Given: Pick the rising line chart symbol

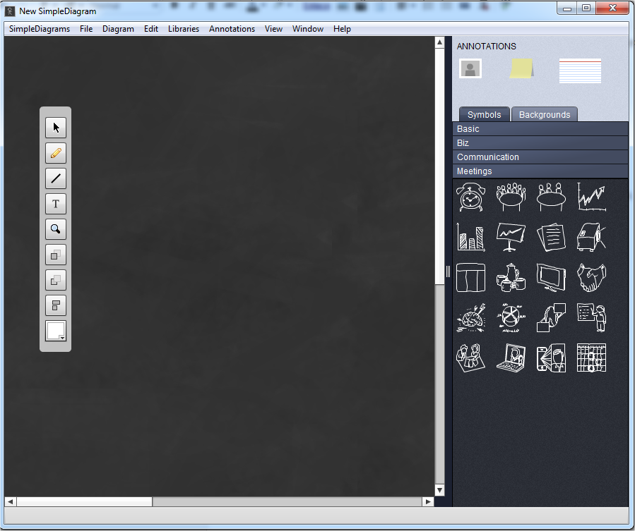Looking at the screenshot, I should pos(591,197).
